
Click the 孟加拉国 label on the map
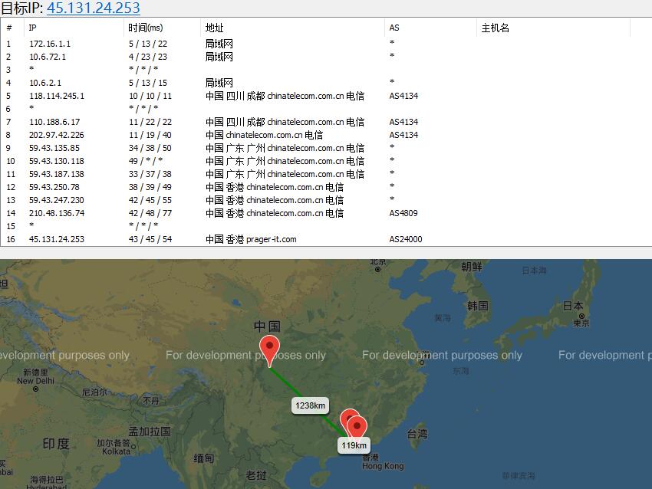click(150, 432)
